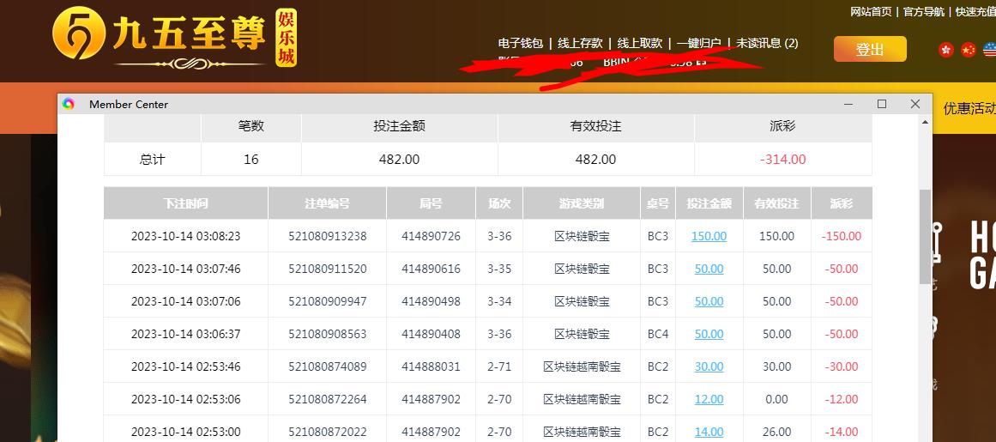Click the 注单编号 column header

pyautogui.click(x=327, y=203)
